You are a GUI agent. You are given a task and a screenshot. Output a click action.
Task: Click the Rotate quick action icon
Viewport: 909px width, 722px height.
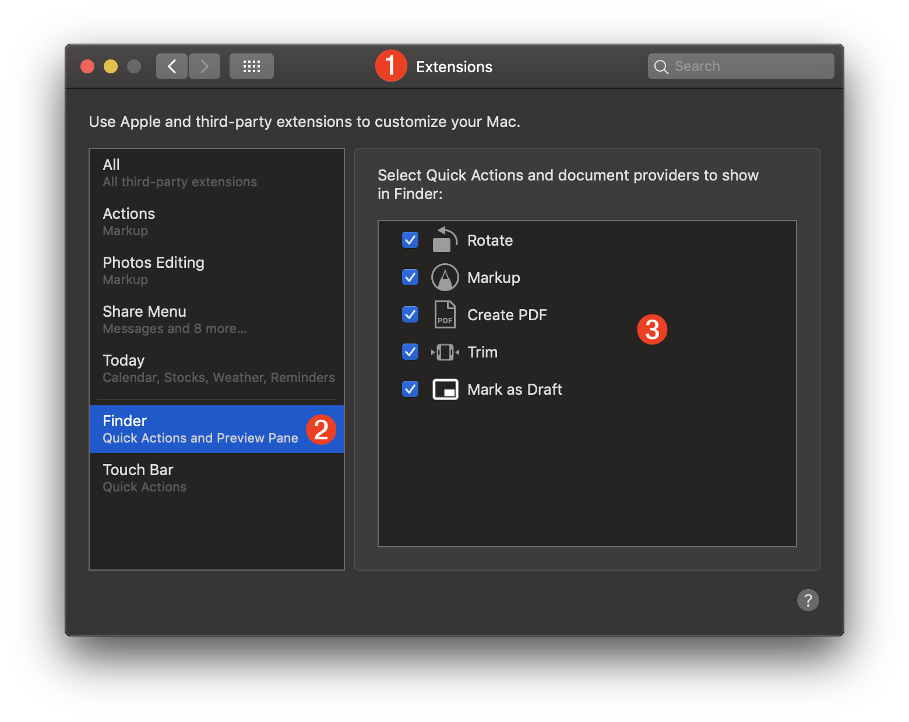(x=445, y=240)
